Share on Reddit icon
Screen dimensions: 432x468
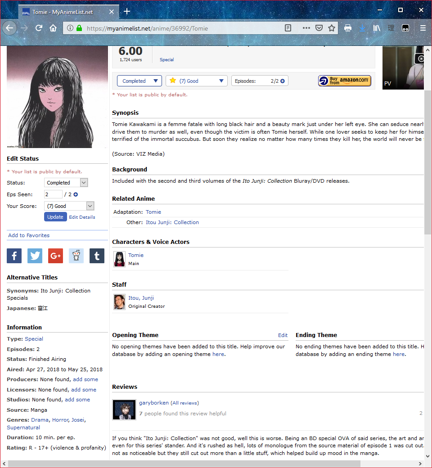pos(76,256)
